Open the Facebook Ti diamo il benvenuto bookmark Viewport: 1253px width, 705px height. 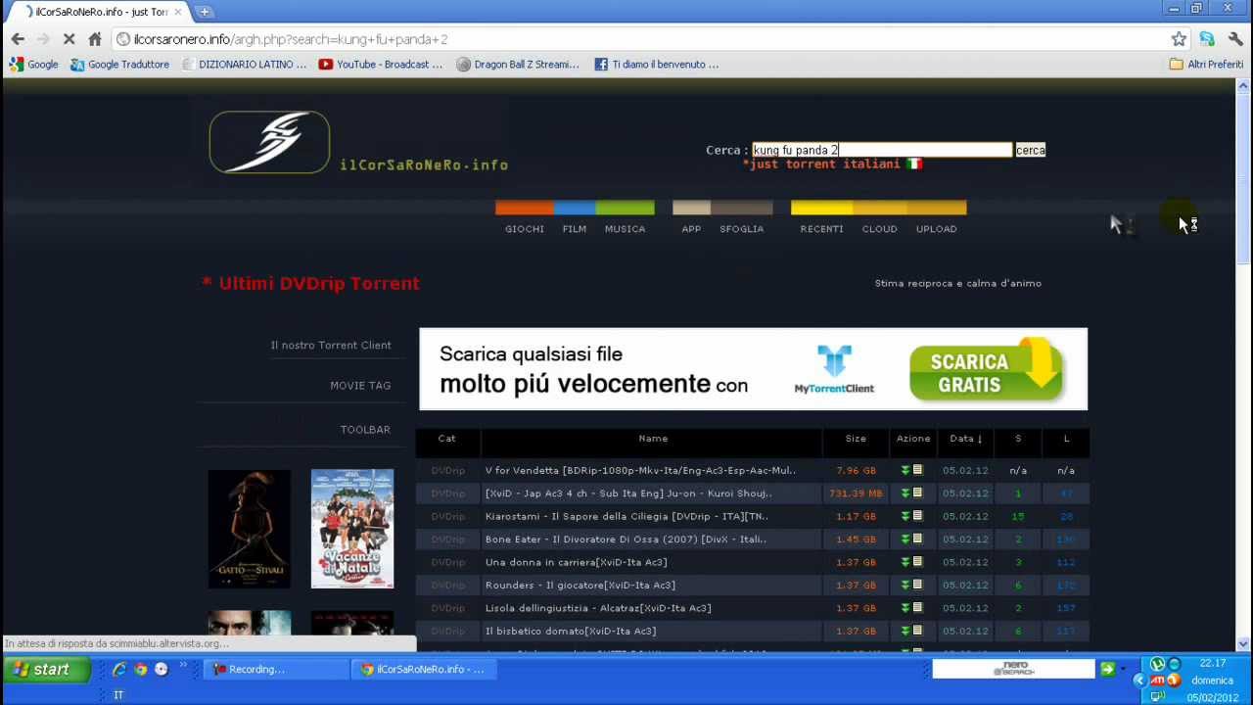click(657, 65)
